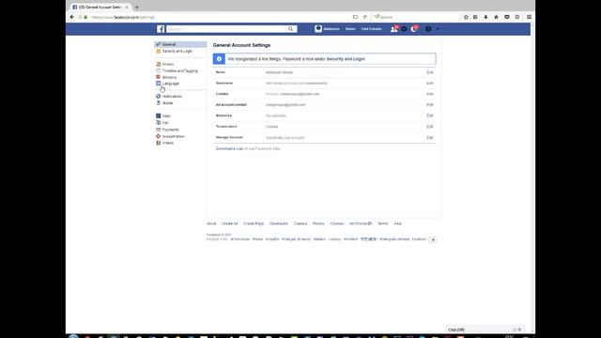601x338 pixels.
Task: Open Timeline and Tagging settings
Action: tap(179, 71)
